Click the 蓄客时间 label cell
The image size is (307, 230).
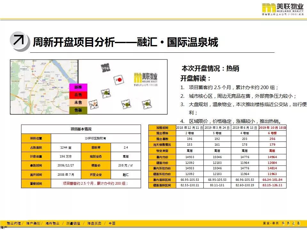point(36,184)
